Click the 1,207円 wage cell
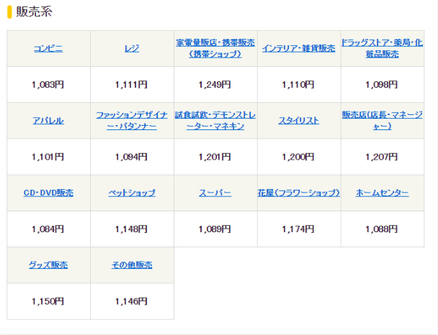The image size is (438, 335). coord(382,157)
